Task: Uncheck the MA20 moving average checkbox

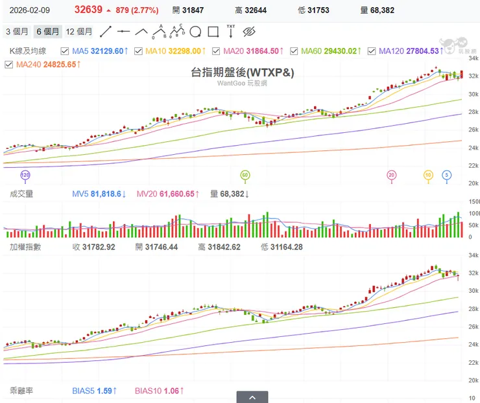Action: pyautogui.click(x=216, y=51)
